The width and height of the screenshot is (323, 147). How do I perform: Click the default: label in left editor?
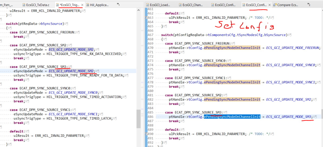point(17,131)
